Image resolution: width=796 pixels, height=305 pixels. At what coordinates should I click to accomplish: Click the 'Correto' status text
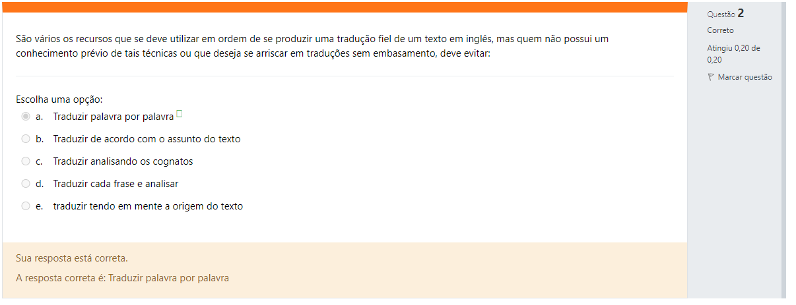coord(720,30)
